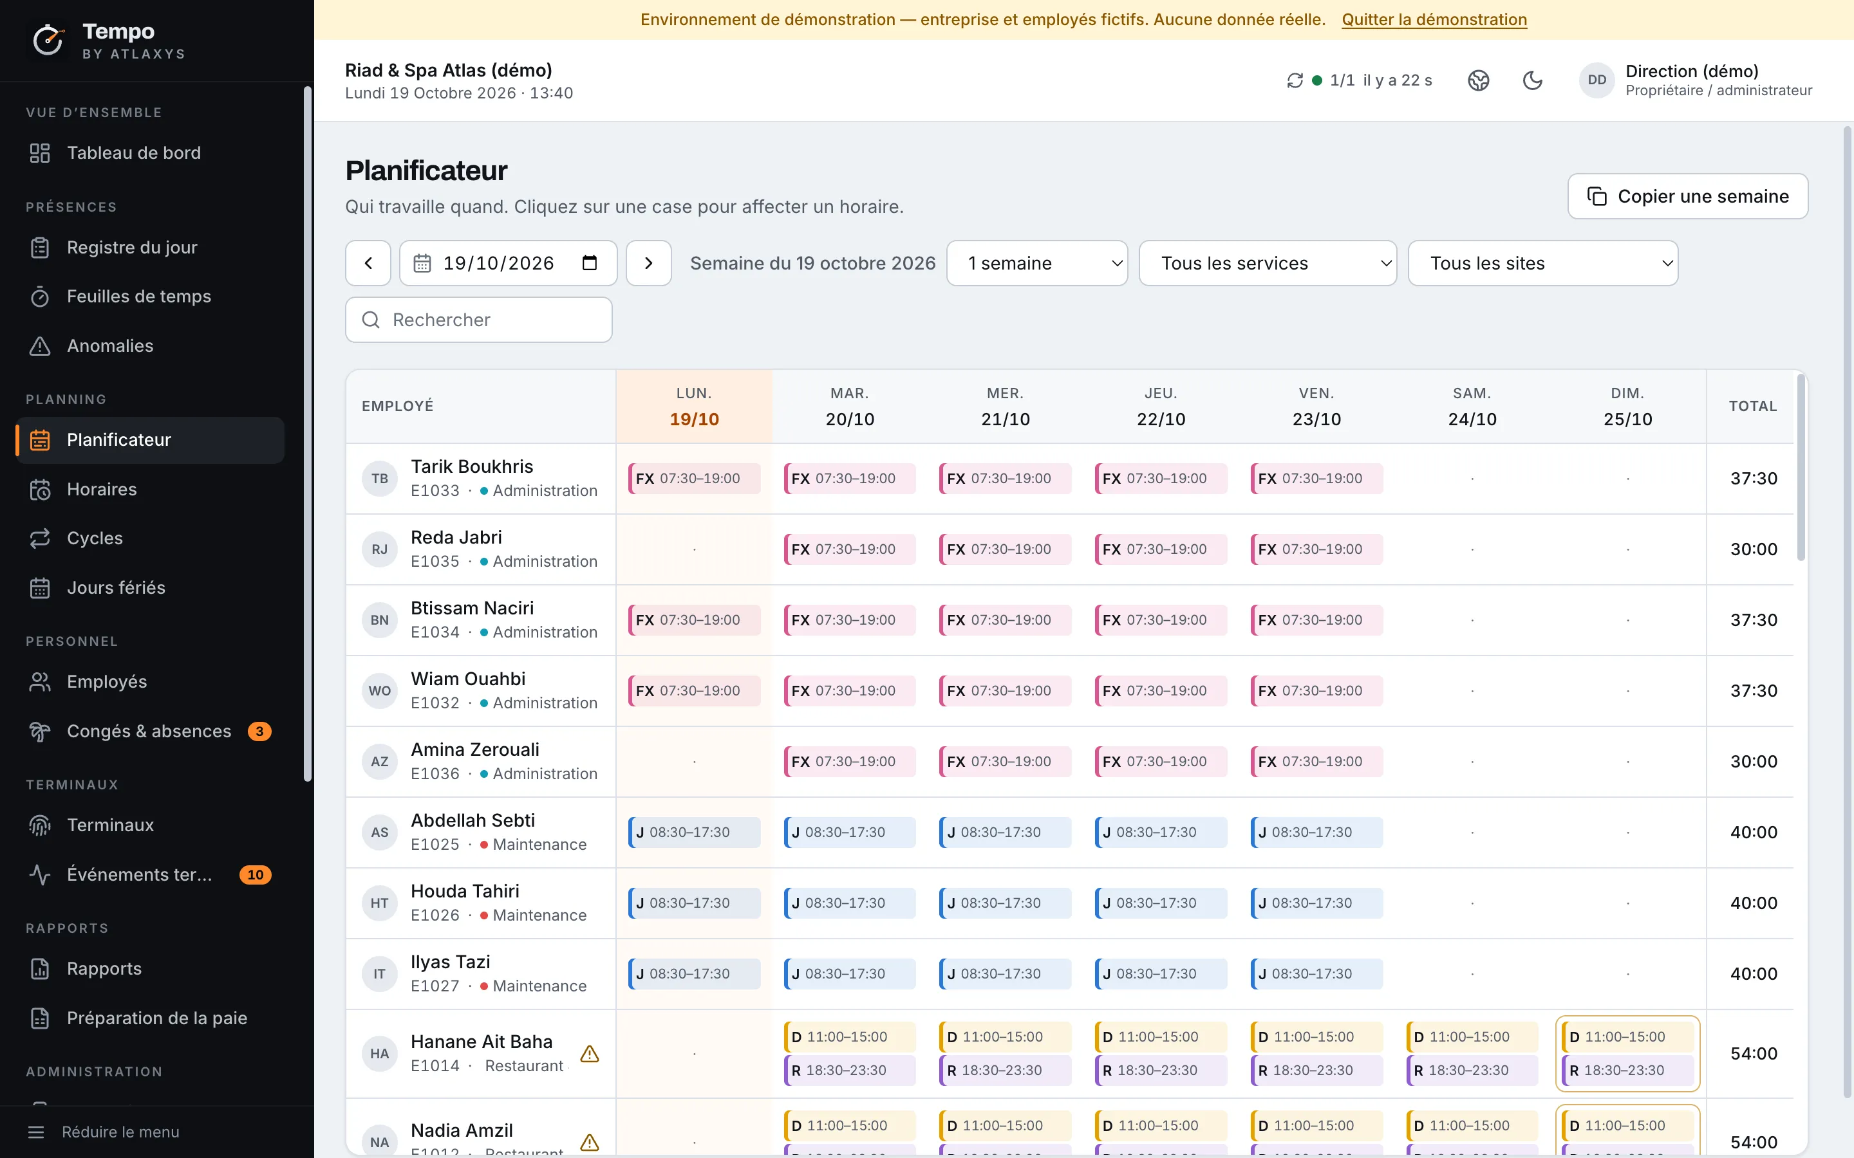Open Événements terminaux item
This screenshot has height=1158, width=1854.
click(x=150, y=875)
